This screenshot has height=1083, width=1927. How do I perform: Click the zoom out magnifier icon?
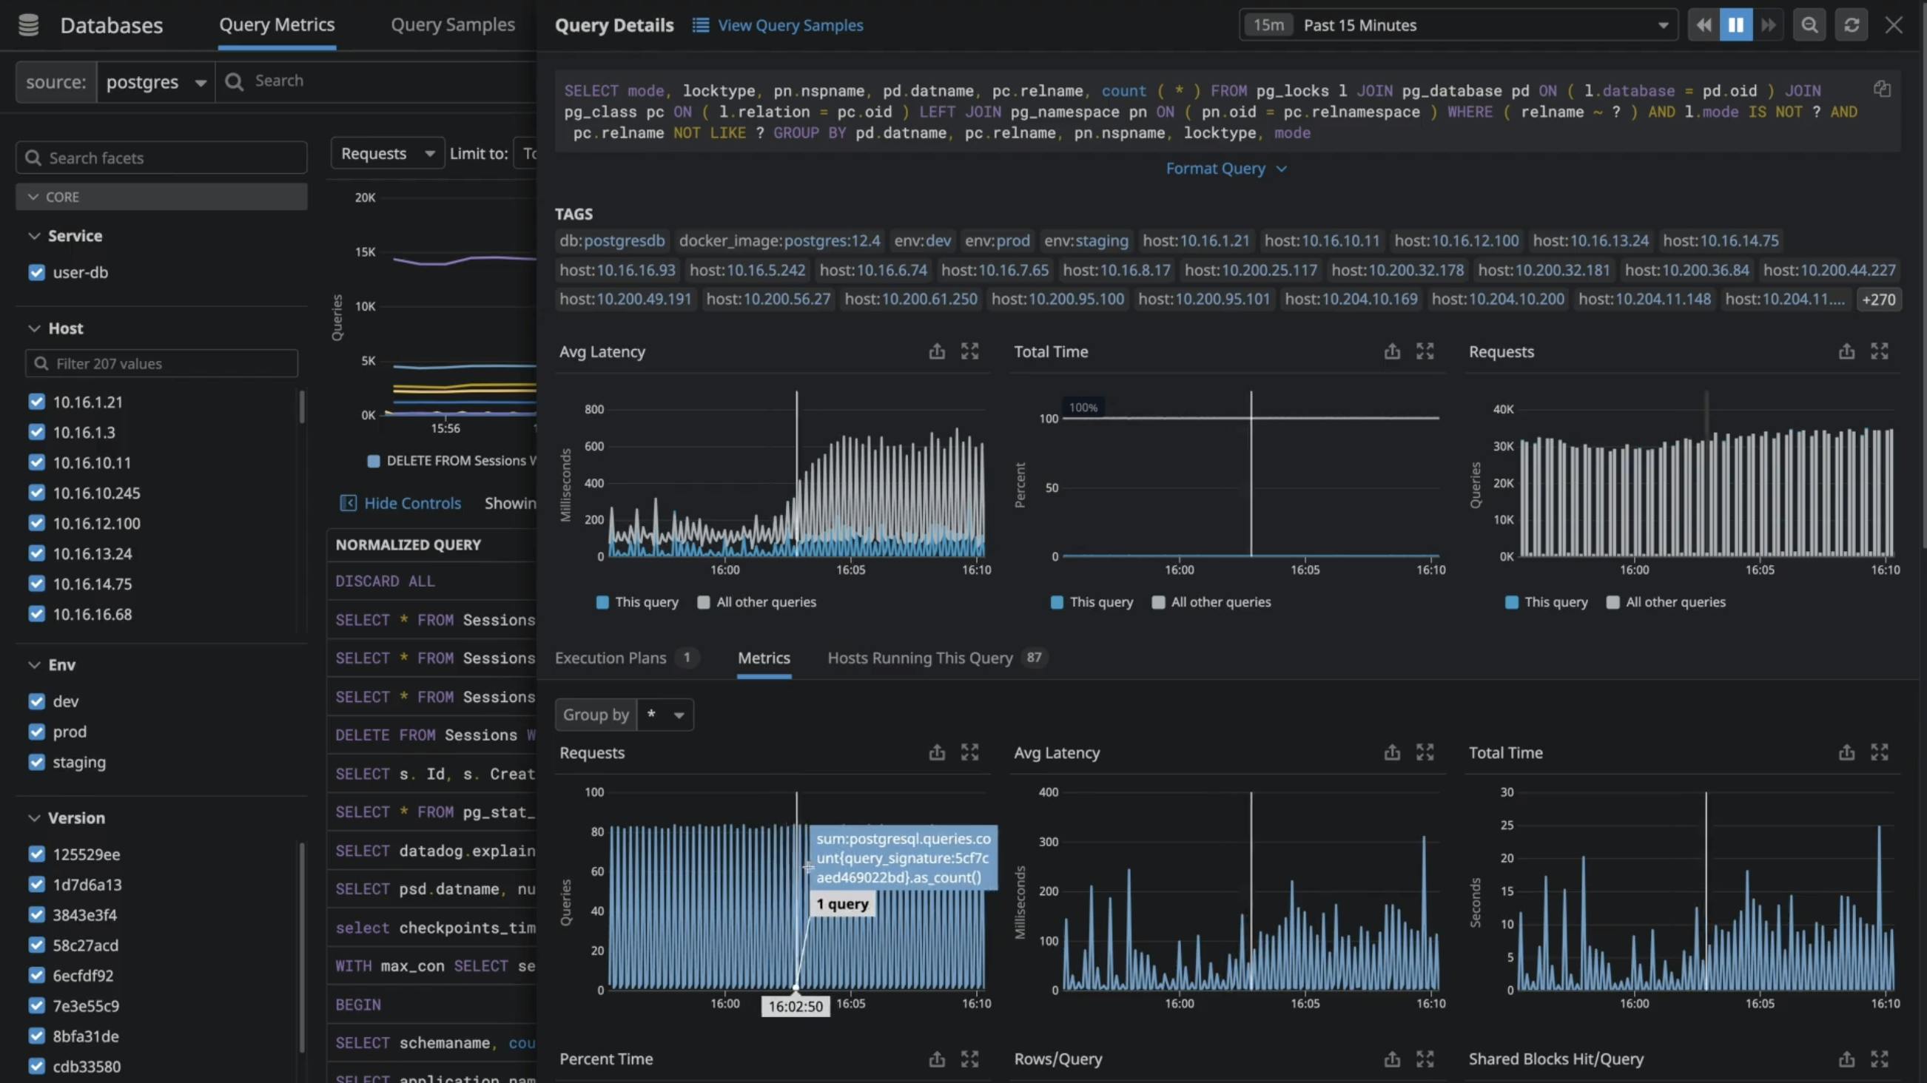tap(1809, 24)
